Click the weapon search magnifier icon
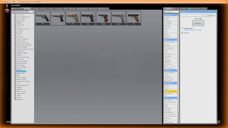The width and height of the screenshot is (228, 128). tap(33, 12)
